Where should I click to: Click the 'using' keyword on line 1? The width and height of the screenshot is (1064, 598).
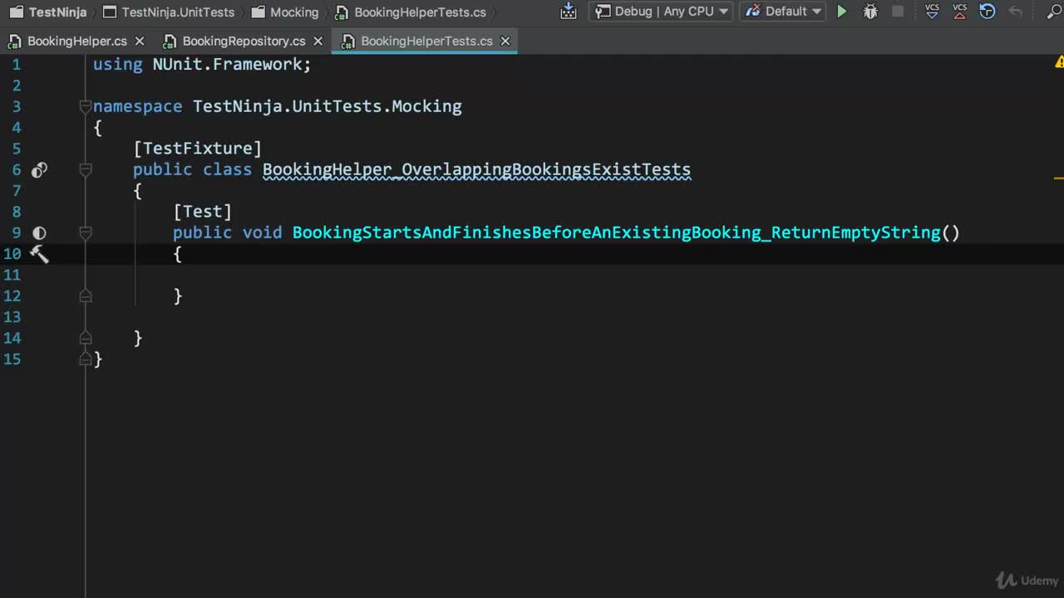[x=118, y=65]
